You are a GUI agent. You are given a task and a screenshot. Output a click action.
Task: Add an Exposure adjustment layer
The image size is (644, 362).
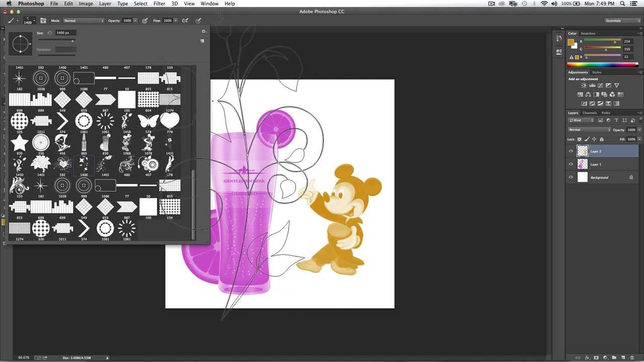pos(608,85)
